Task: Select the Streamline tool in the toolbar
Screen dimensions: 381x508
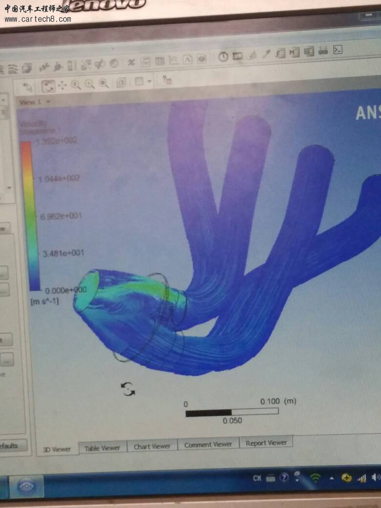Action: [12, 69]
